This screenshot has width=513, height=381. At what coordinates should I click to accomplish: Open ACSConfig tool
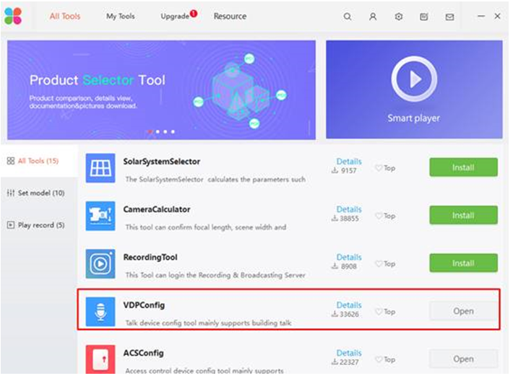click(x=463, y=359)
